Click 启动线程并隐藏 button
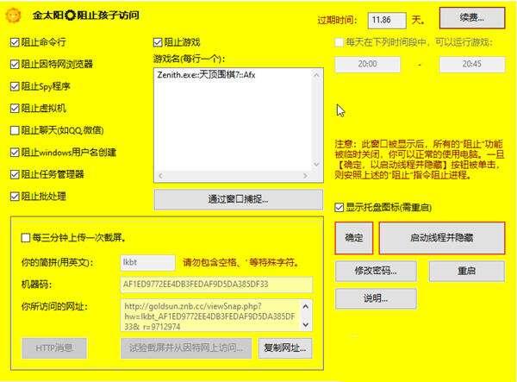The image size is (517, 382). (442, 238)
